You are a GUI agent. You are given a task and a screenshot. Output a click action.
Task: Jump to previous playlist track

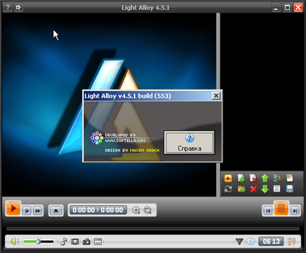click(268, 211)
